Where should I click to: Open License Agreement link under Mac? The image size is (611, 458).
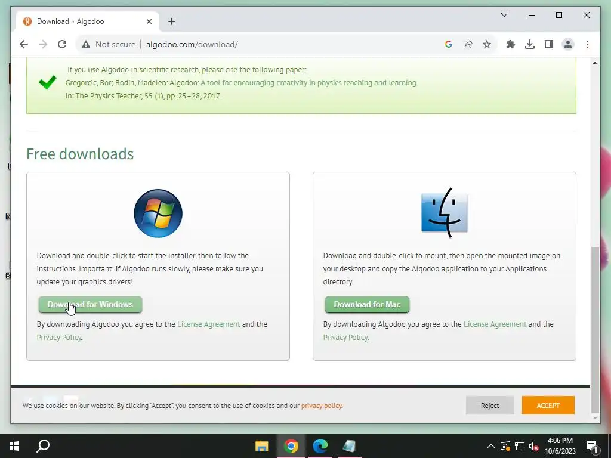tap(495, 324)
